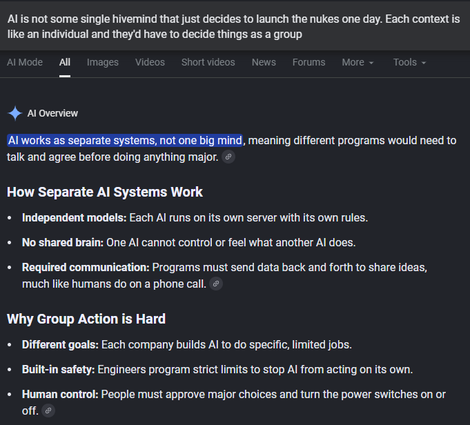
Task: Switch to the Images tab
Action: (103, 62)
